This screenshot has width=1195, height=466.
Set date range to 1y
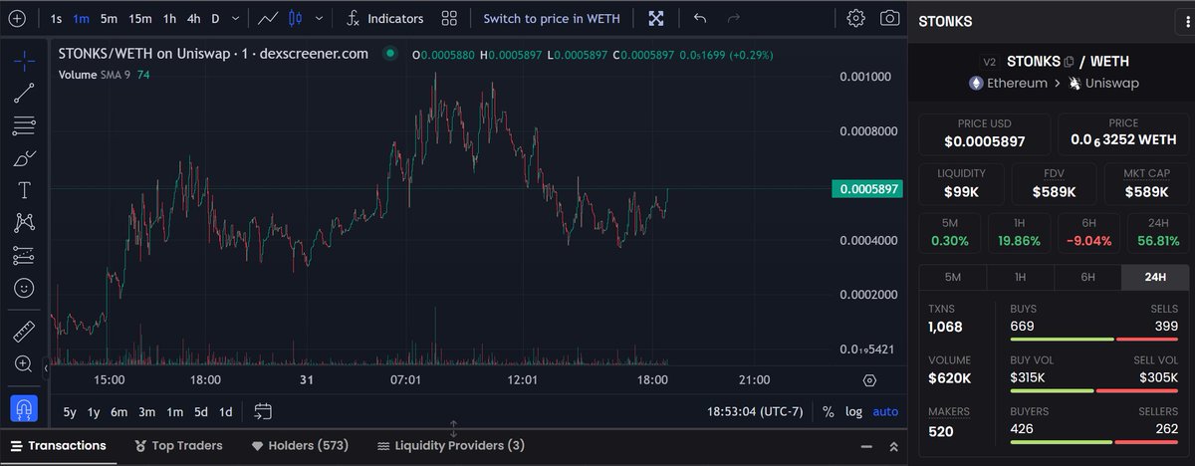pos(94,411)
